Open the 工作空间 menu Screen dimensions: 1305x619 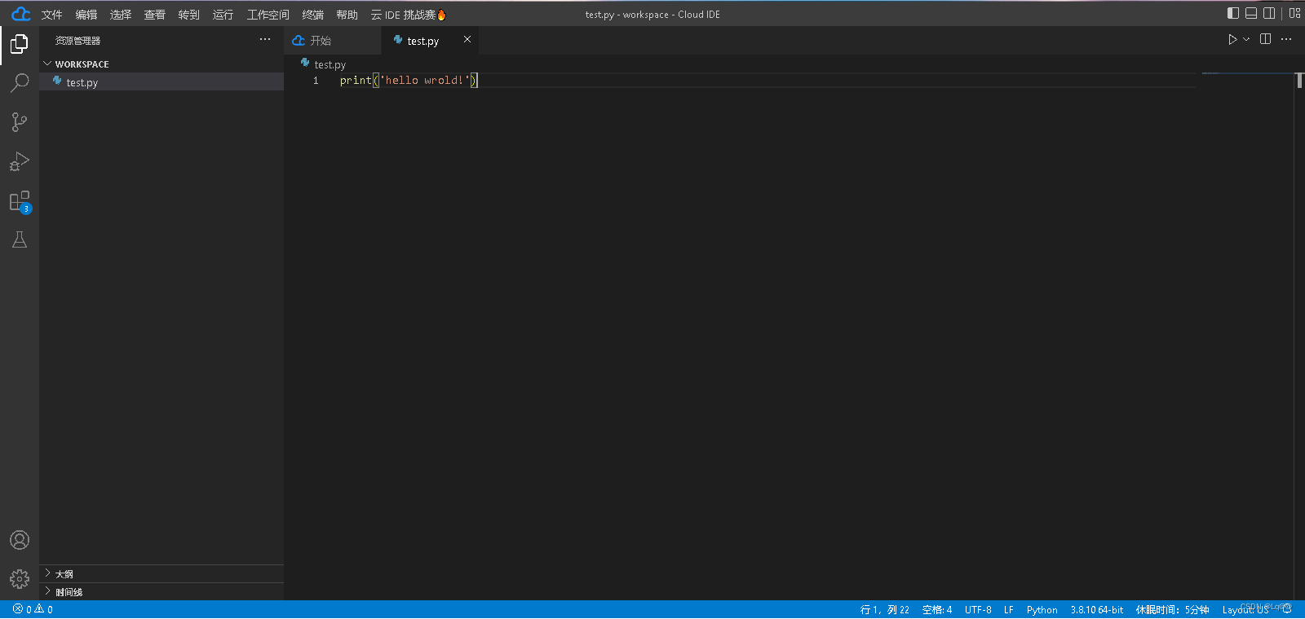[x=268, y=15]
